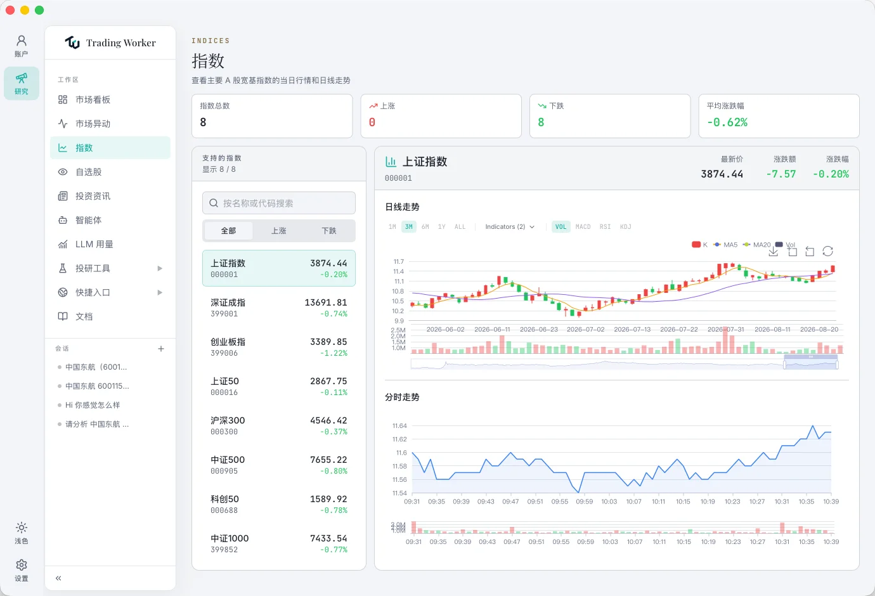Switch chart range to 1M

click(392, 227)
